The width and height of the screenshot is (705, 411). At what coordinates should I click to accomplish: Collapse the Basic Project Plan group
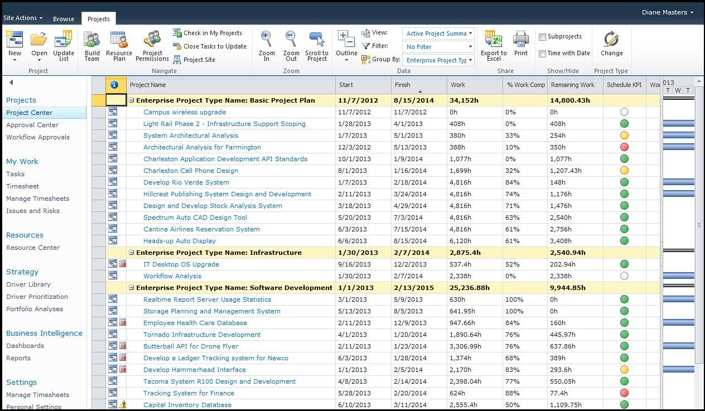(x=132, y=100)
